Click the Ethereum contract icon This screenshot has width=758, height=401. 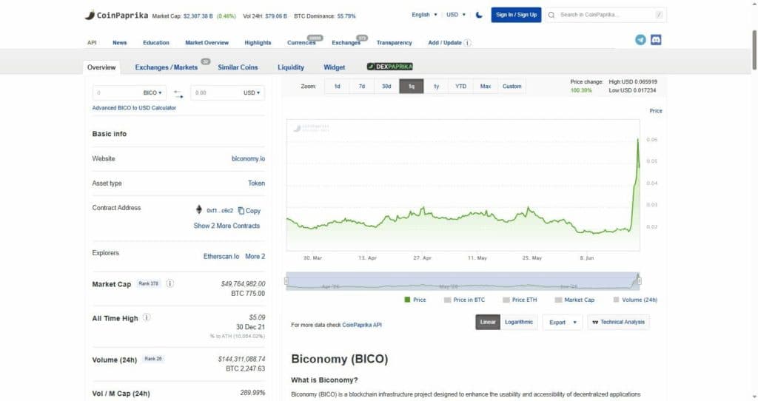(198, 209)
